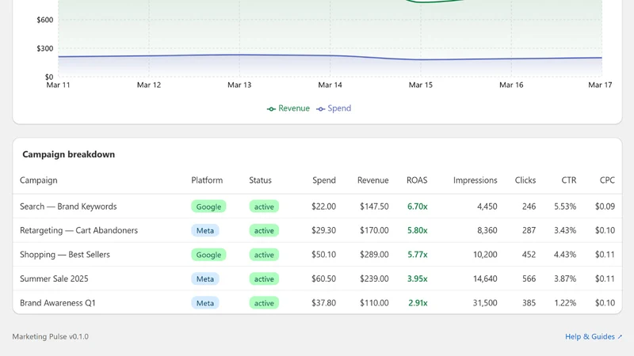The height and width of the screenshot is (356, 634).
Task: Click the 566 clicks cell
Action: pos(529,279)
